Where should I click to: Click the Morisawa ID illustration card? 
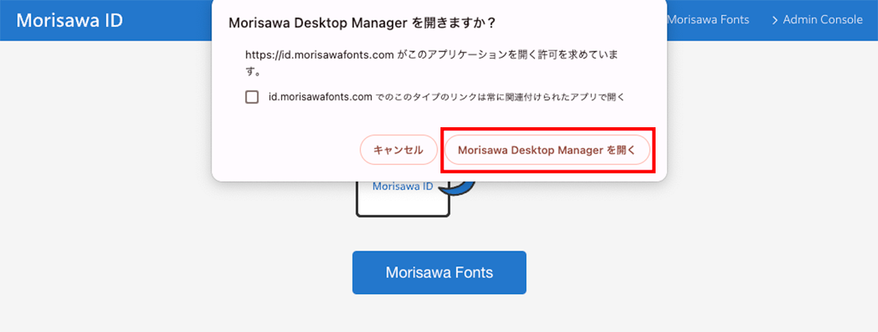tap(402, 198)
